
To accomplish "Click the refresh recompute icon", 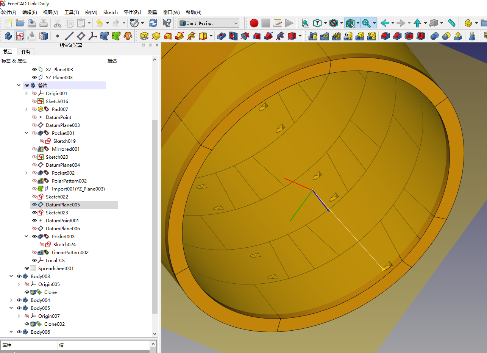I will (153, 23).
